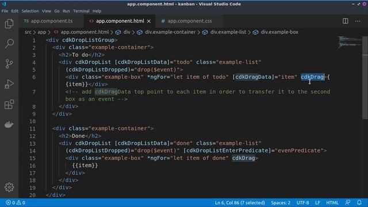Open the View menu

47,11
